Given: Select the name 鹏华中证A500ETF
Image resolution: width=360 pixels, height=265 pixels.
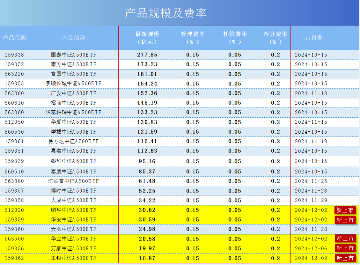Looking at the screenshot, I should pos(74,210).
